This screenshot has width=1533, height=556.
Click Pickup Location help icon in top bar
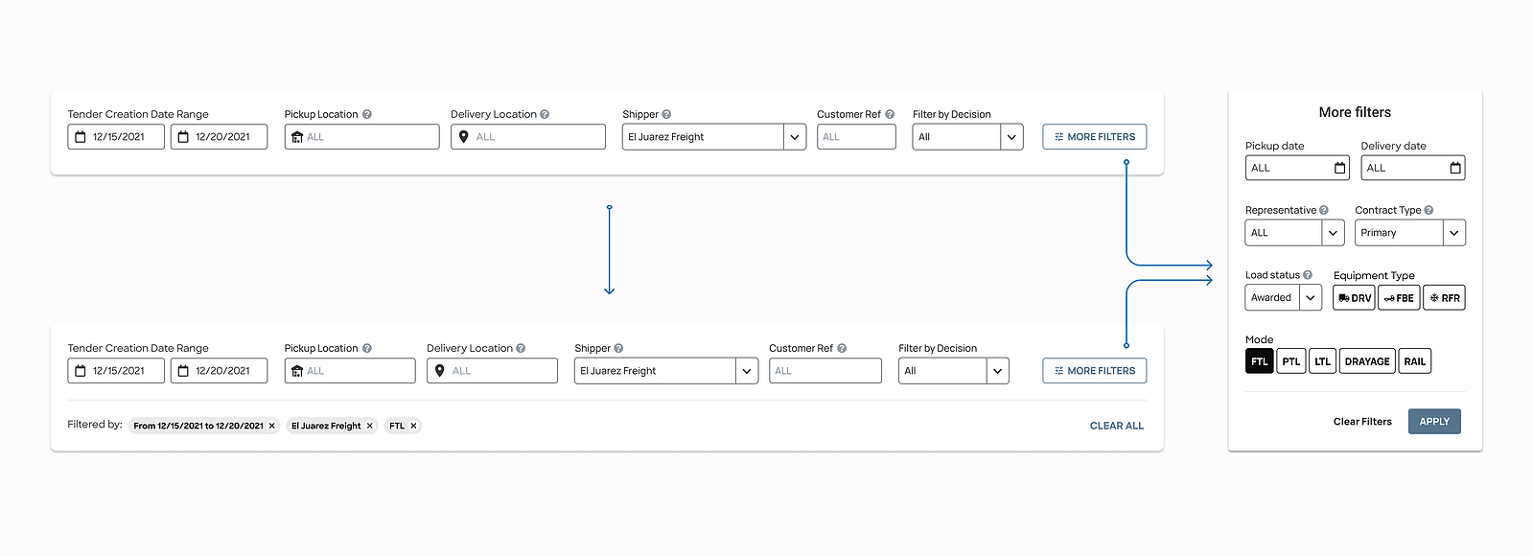click(x=367, y=114)
